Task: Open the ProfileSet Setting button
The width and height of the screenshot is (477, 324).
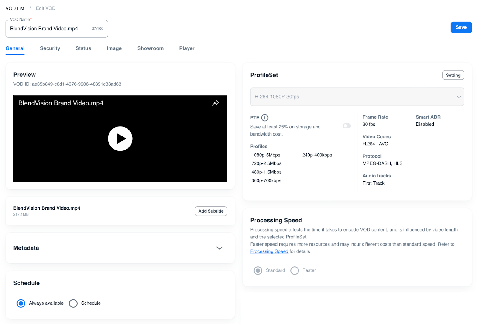Action: [453, 75]
